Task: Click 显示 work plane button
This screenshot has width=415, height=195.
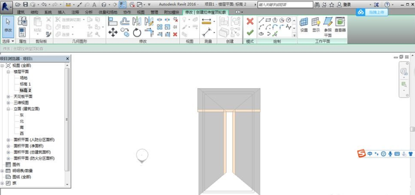Action: [316, 25]
